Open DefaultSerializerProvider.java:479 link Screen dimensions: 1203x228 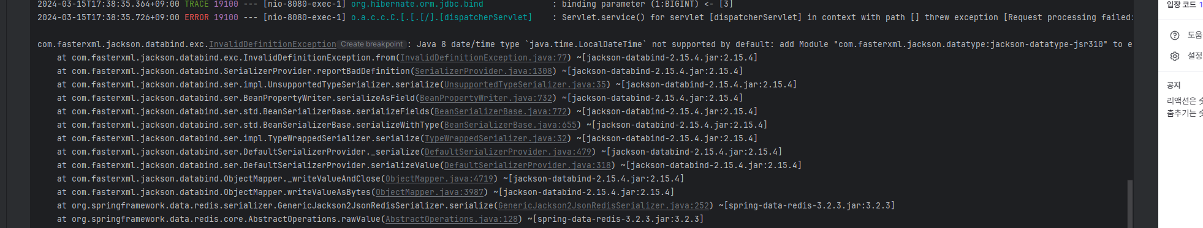coord(508,152)
